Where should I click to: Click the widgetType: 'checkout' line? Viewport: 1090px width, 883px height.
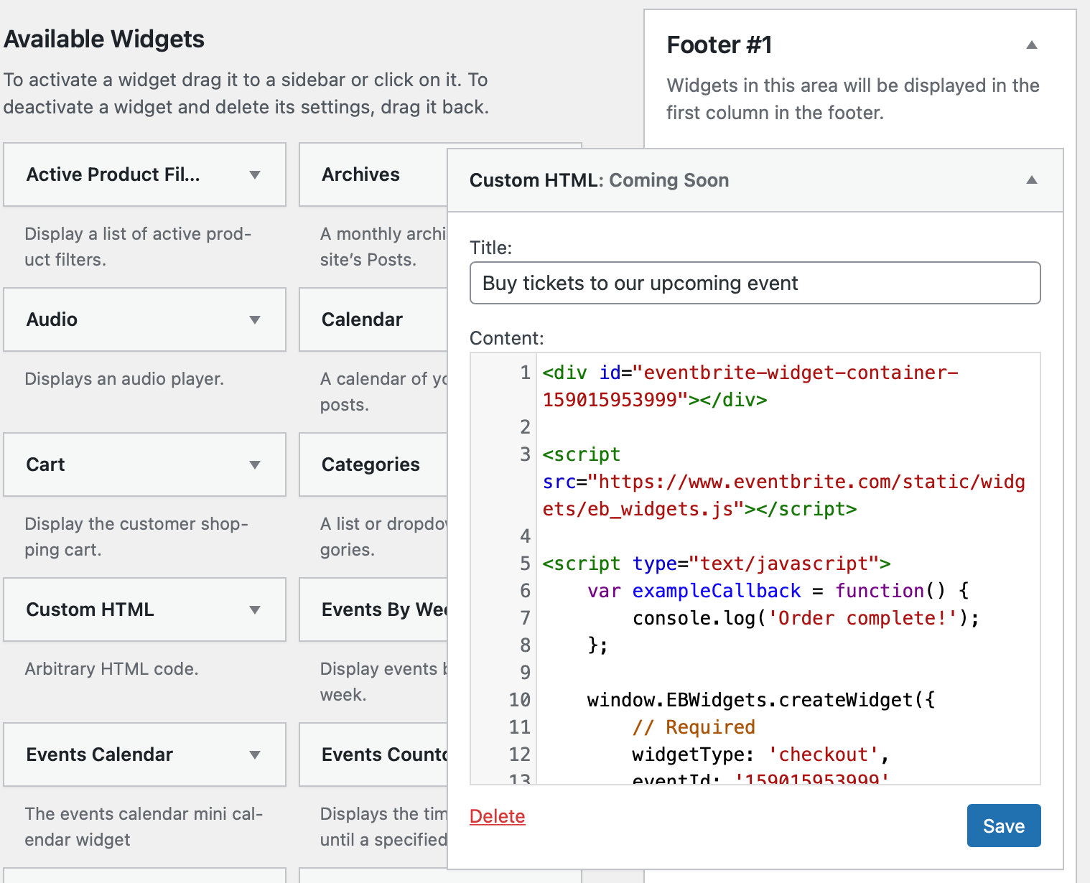[761, 754]
